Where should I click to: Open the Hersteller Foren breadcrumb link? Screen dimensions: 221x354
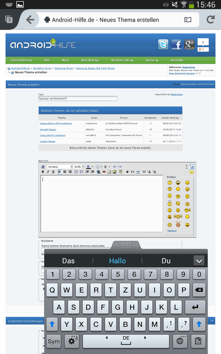[x=42, y=68]
